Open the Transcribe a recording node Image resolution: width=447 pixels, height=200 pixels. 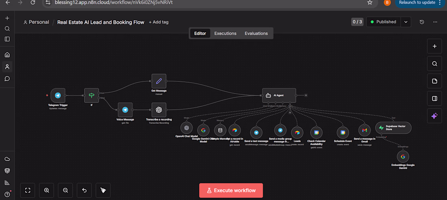point(159,110)
